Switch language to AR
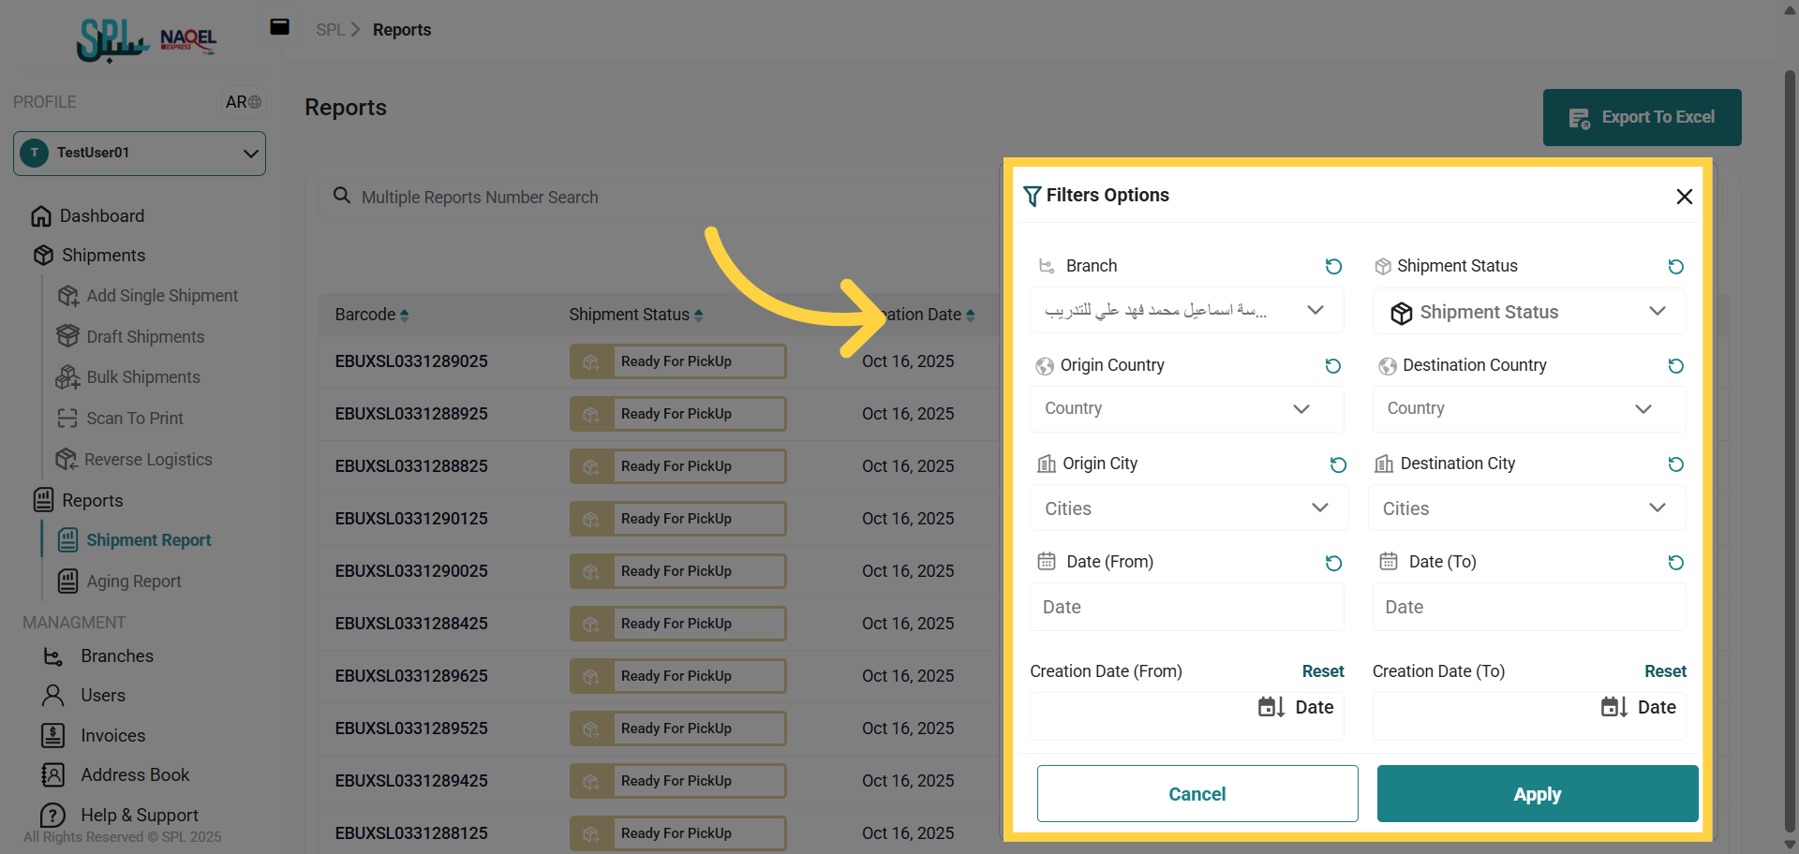1799x854 pixels. point(243,102)
